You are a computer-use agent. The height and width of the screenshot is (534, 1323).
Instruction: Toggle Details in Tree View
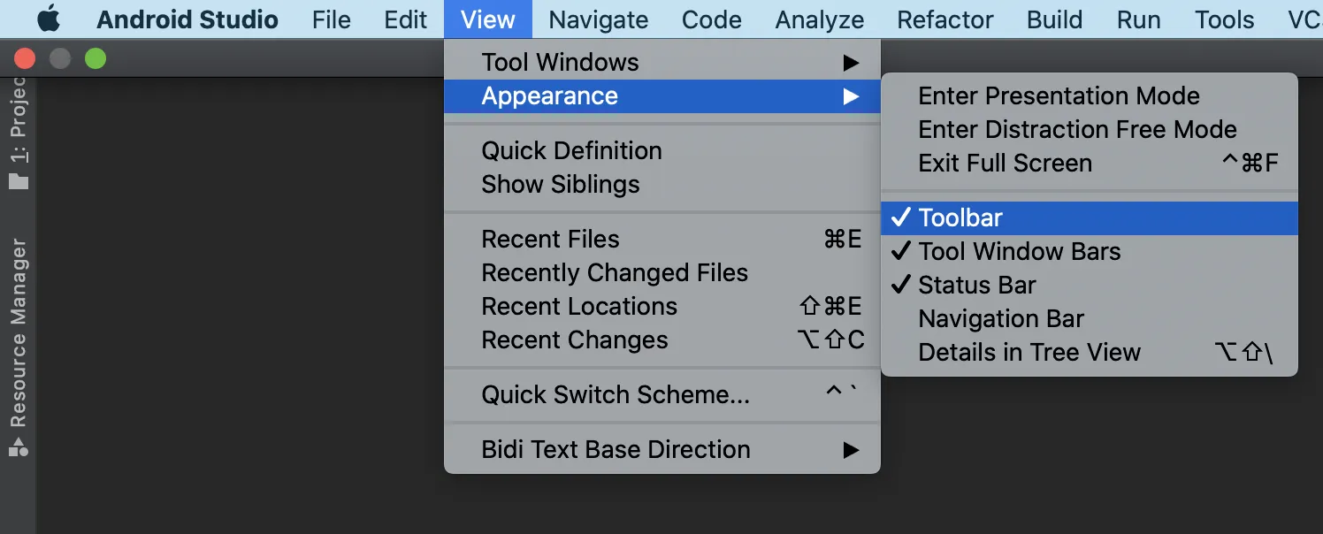1029,352
